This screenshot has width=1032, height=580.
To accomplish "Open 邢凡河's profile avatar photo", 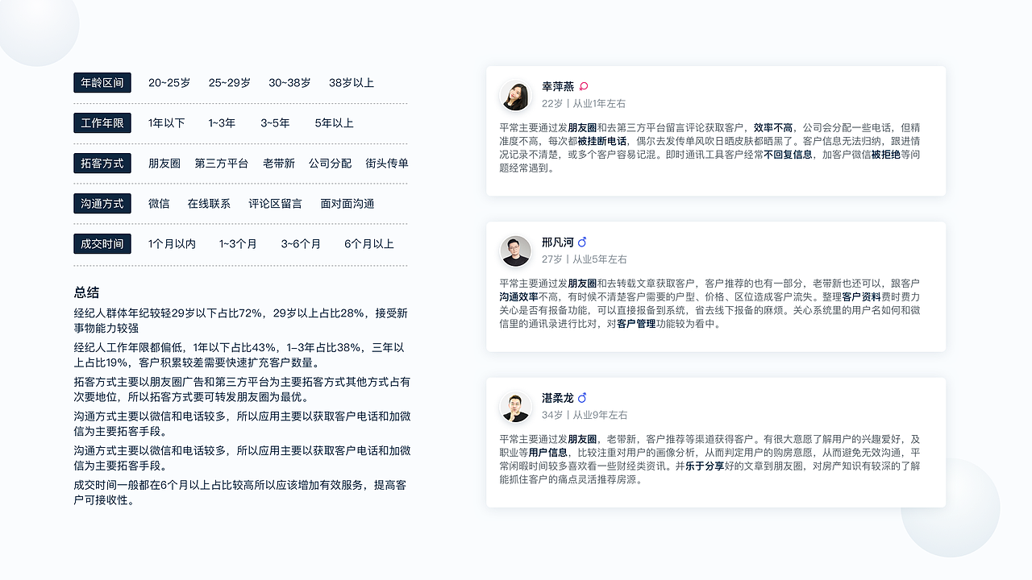I will 514,251.
